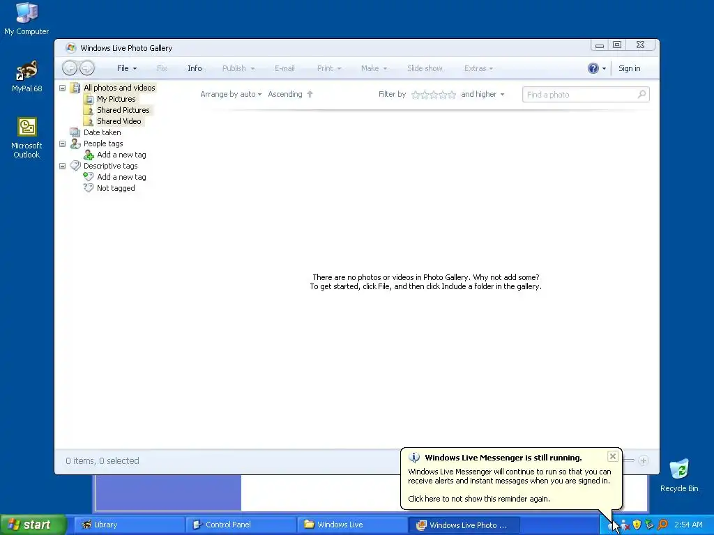Open Arrange by auto dropdown
This screenshot has height=535, width=714.
[x=231, y=94]
